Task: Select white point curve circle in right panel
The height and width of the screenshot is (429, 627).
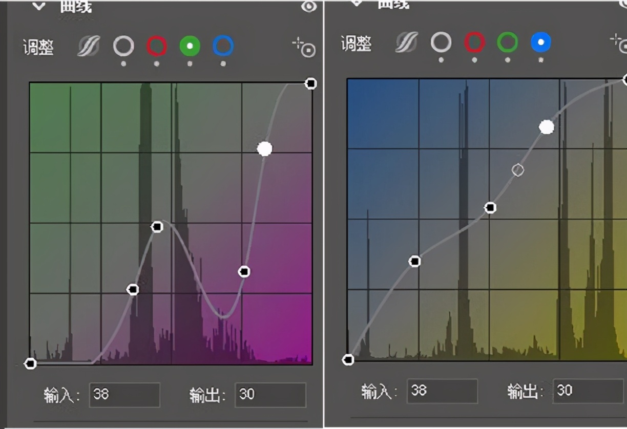Action: 441,42
